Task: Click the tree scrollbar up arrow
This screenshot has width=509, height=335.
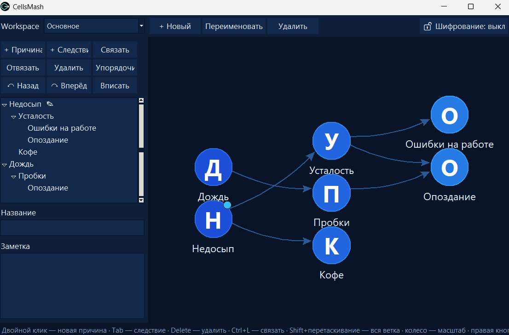Action: [141, 101]
